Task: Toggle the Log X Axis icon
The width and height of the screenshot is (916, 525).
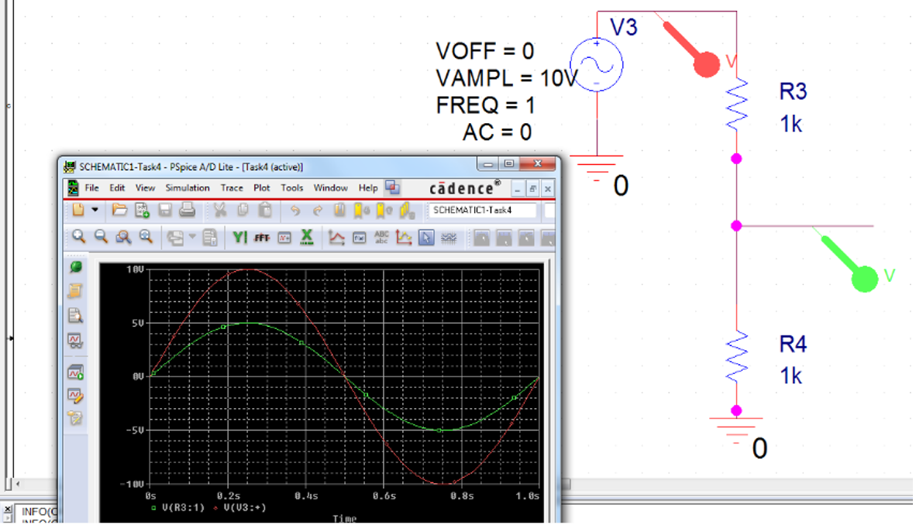Action: (306, 238)
